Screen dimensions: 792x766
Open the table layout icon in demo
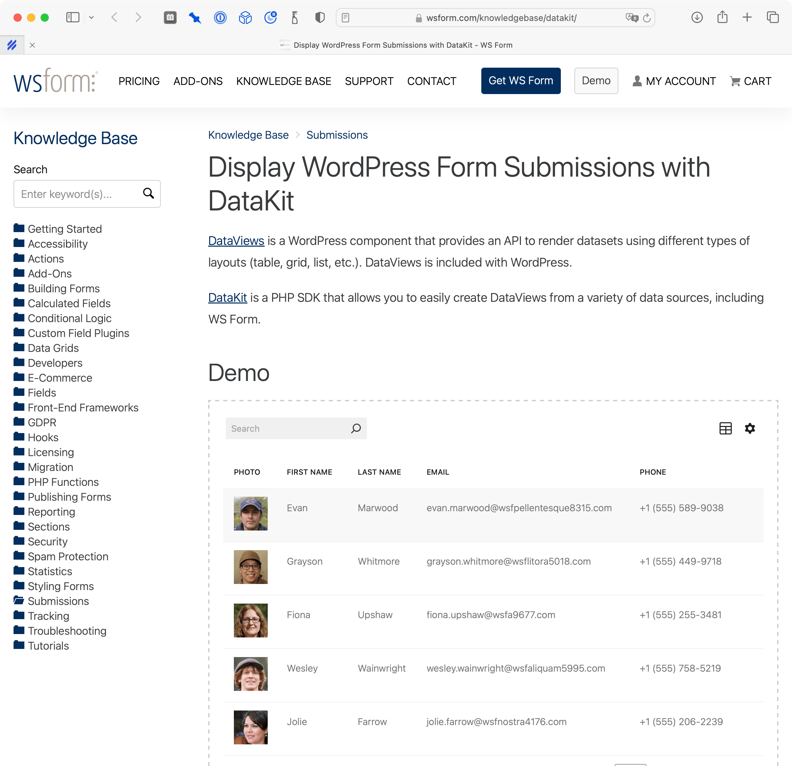[725, 428]
